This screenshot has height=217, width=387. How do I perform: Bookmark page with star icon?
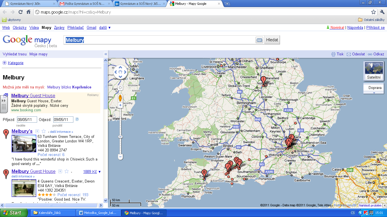[373, 12]
